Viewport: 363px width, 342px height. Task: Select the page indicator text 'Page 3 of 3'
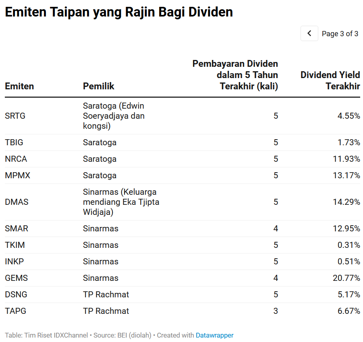pyautogui.click(x=340, y=34)
